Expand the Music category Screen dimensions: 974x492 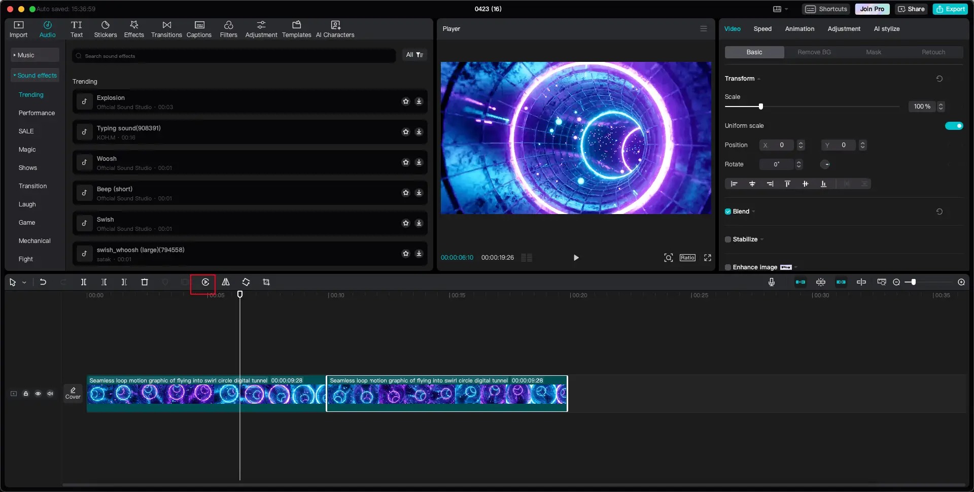click(x=35, y=55)
